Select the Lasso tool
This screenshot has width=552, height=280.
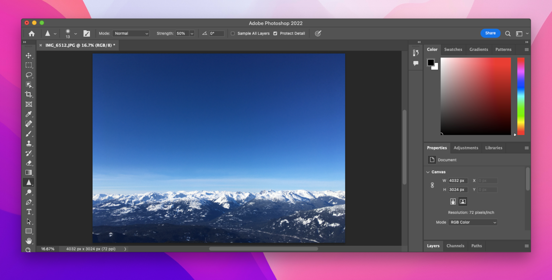coord(29,75)
